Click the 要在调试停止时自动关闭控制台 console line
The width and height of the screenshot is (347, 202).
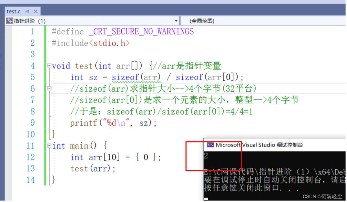point(275,180)
